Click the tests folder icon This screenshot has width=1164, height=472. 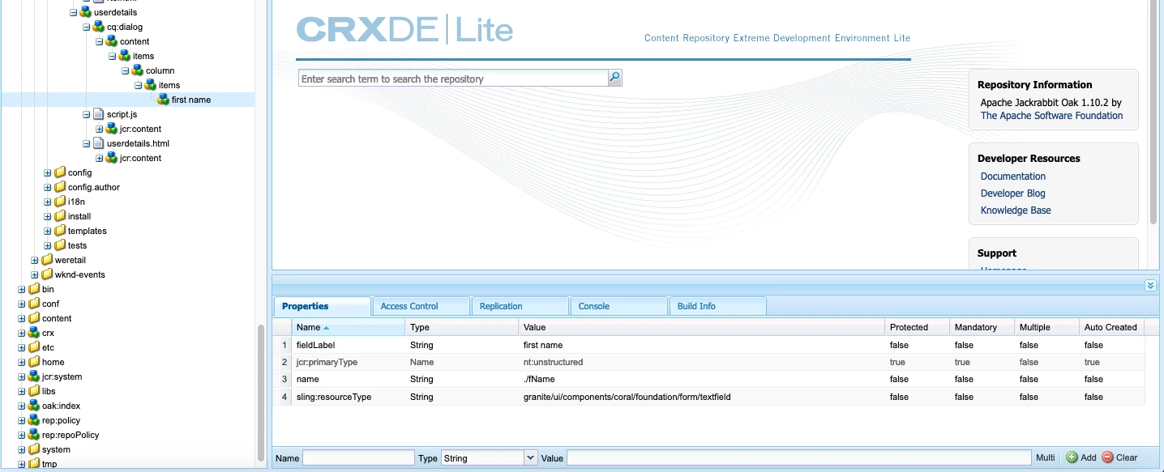tap(60, 245)
